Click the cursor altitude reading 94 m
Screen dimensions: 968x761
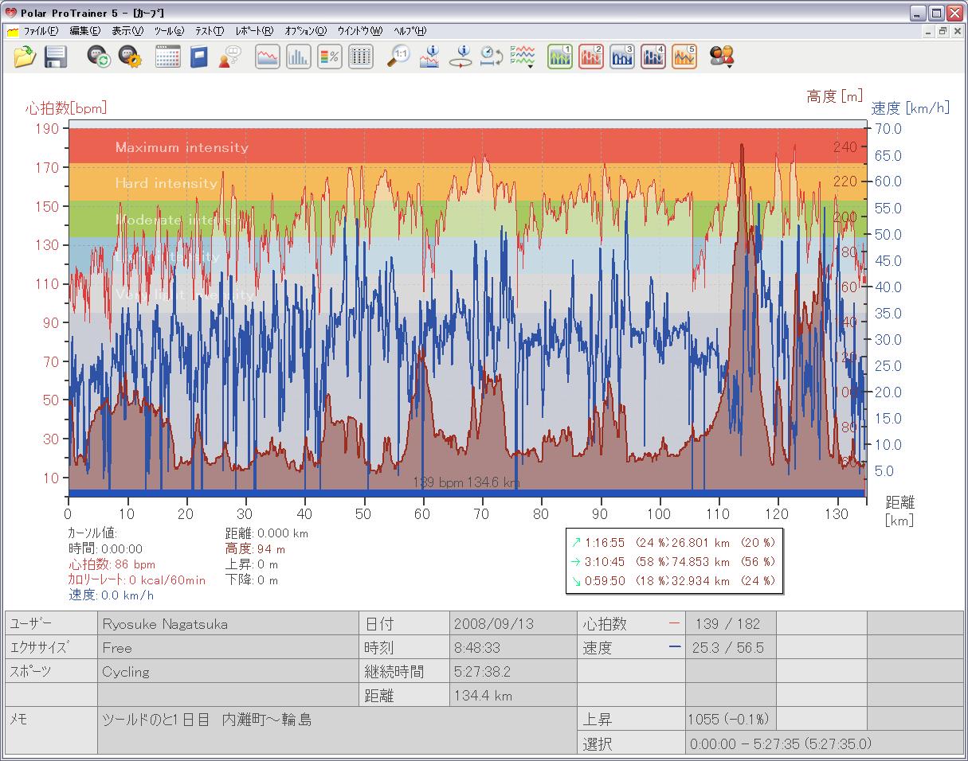256,548
